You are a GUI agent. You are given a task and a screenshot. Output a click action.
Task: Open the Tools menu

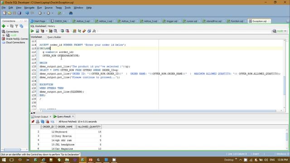pos(68,8)
